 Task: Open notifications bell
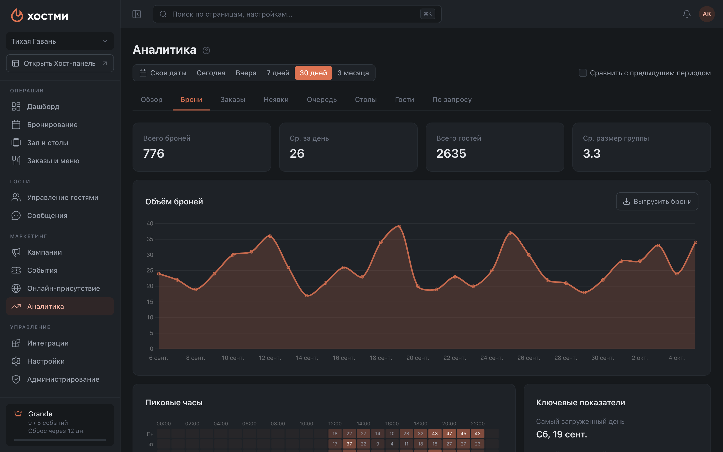click(687, 14)
